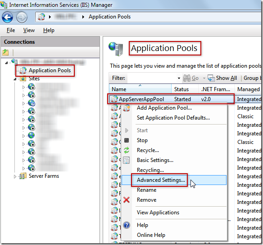This screenshot has height=245, width=263.
Task: Sort by the Name column header
Action: click(x=140, y=89)
